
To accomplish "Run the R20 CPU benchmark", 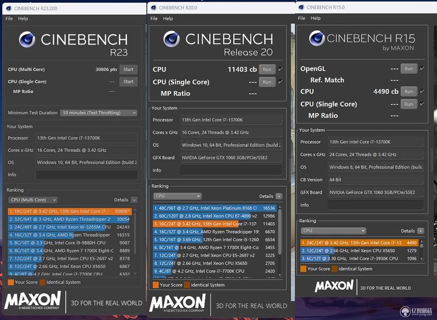I will [x=267, y=69].
